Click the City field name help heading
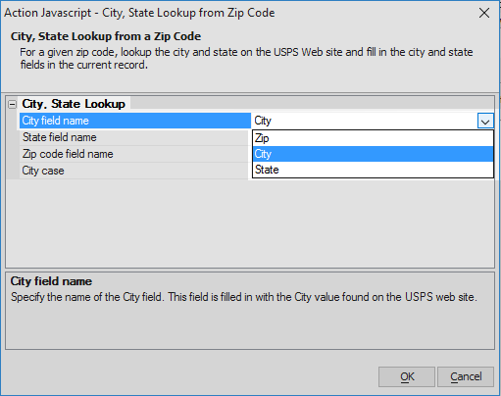 click(x=51, y=281)
